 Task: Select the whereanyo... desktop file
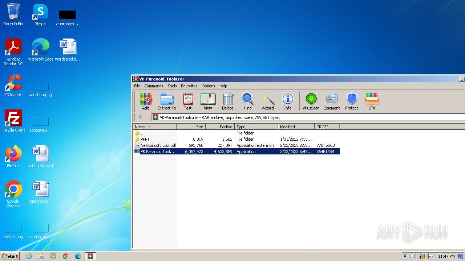pos(68,17)
